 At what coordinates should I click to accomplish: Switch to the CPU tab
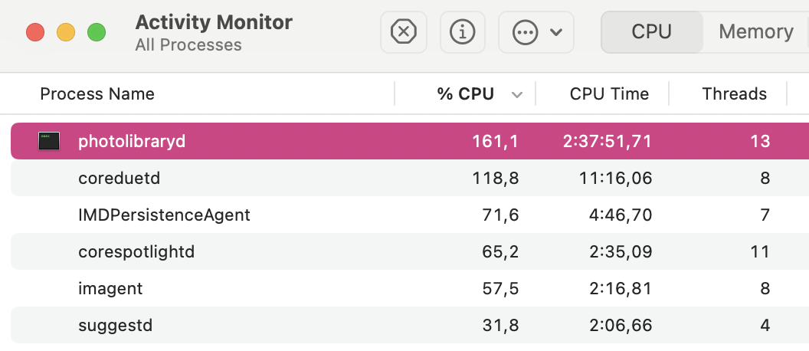click(x=651, y=32)
